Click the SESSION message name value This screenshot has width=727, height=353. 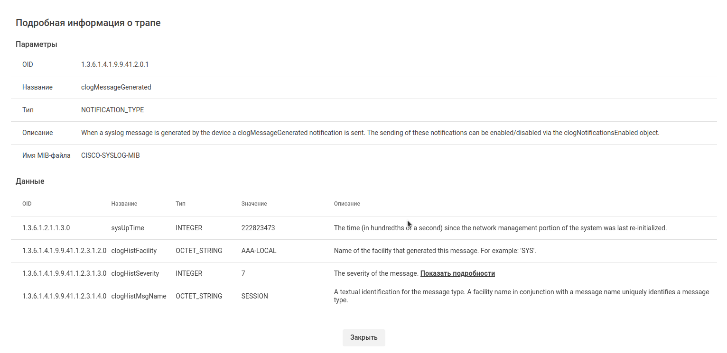[255, 296]
